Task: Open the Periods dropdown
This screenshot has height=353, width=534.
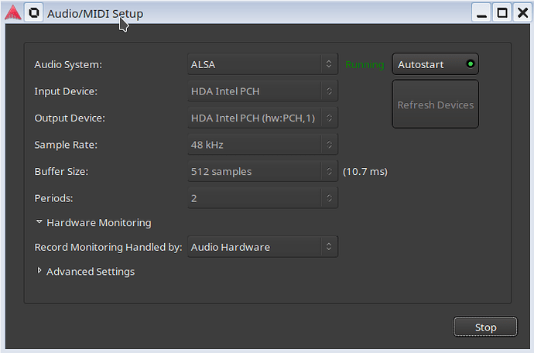Action: 262,198
